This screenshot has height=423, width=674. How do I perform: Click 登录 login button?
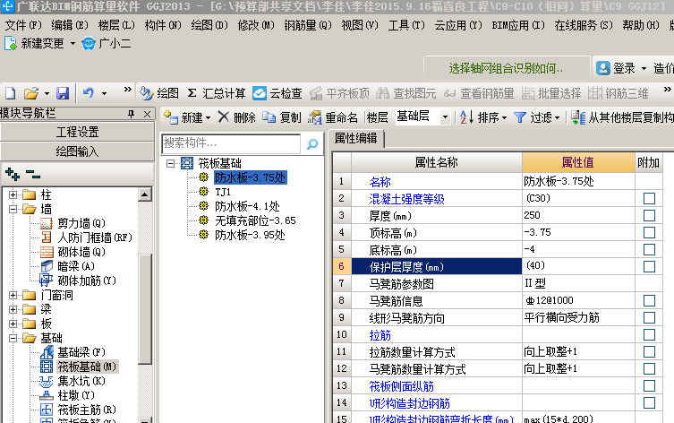tap(618, 68)
